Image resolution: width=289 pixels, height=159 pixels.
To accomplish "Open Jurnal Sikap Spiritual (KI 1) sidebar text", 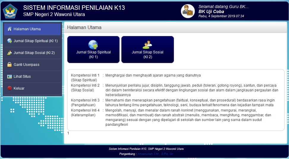I will click(x=36, y=41).
